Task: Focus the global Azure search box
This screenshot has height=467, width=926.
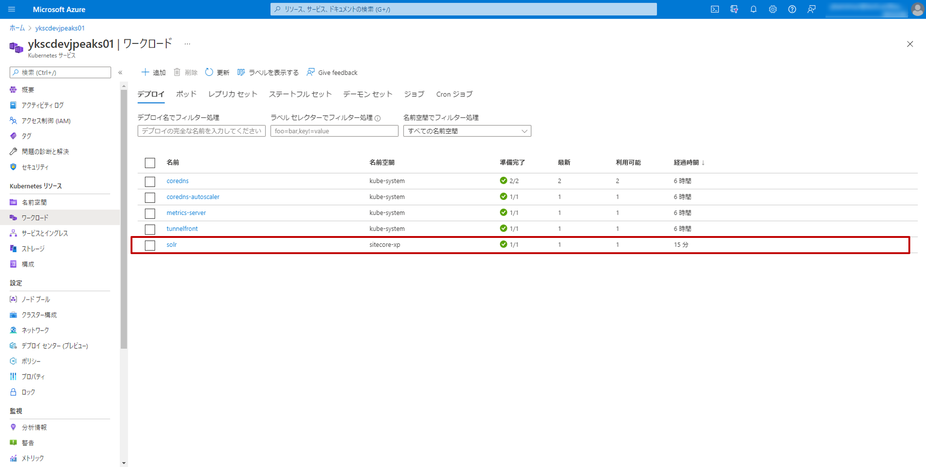Action: point(463,9)
